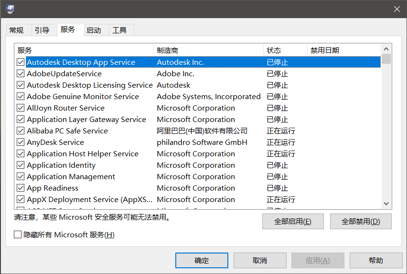This screenshot has height=274, width=407.
Task: Disable AppX Deployment Service checkbox
Action: click(21, 199)
